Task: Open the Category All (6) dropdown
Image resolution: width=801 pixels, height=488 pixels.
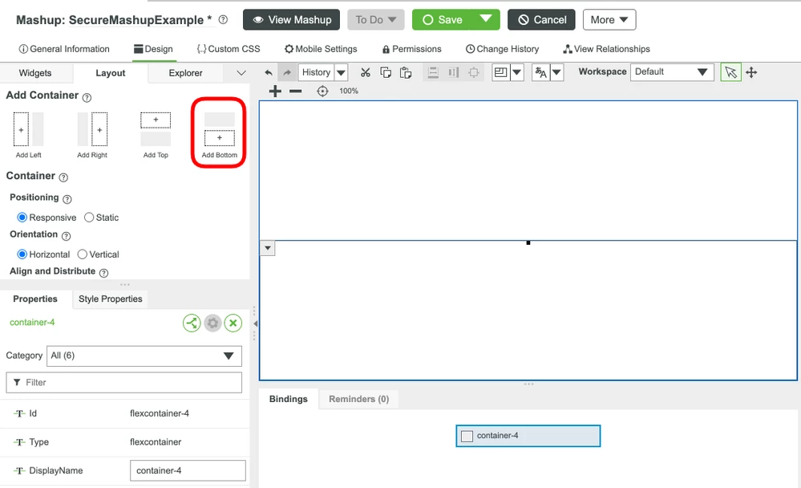Action: [144, 356]
